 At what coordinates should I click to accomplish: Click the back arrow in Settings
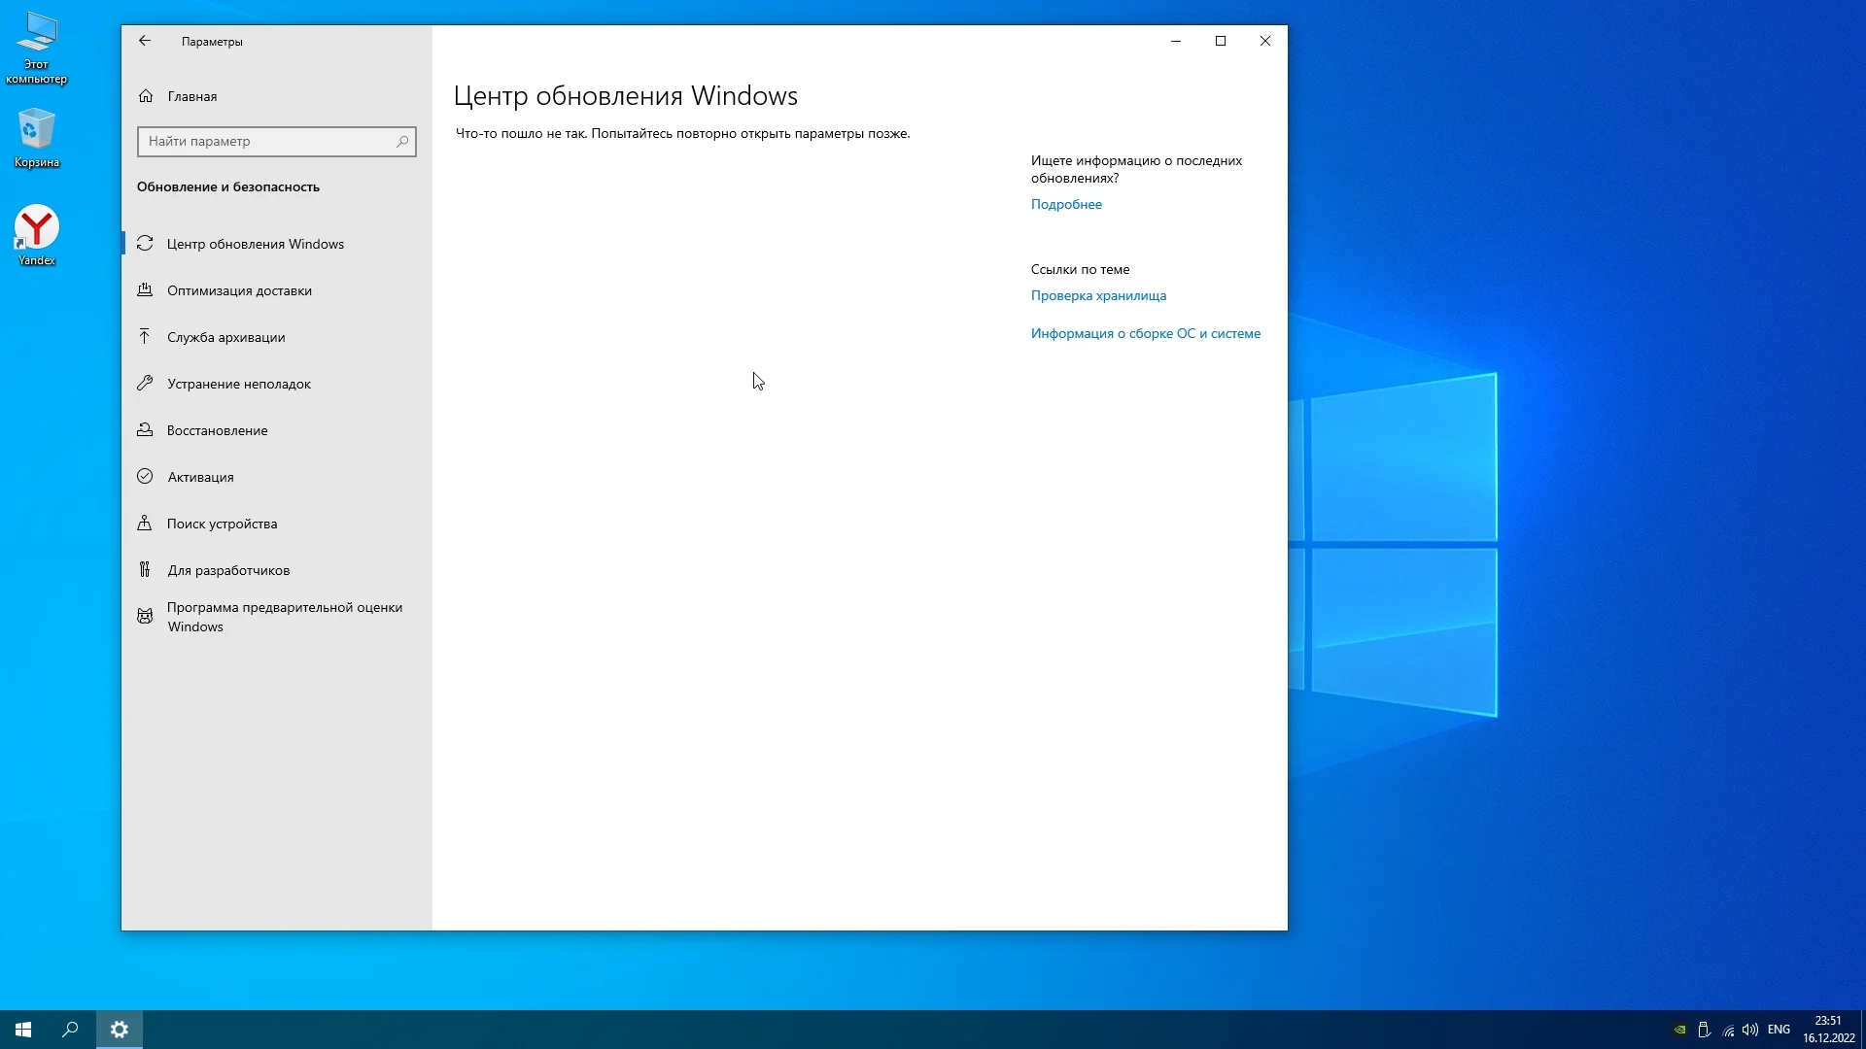click(x=145, y=41)
